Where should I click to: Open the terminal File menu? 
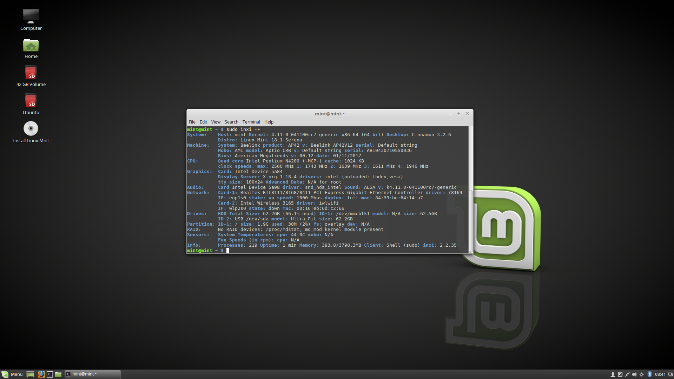click(x=192, y=122)
